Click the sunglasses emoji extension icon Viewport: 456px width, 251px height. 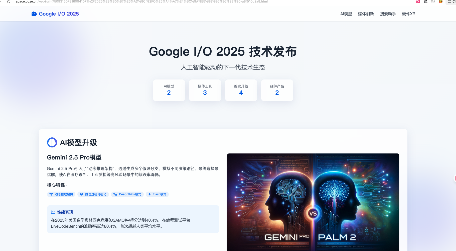pyautogui.click(x=441, y=2)
